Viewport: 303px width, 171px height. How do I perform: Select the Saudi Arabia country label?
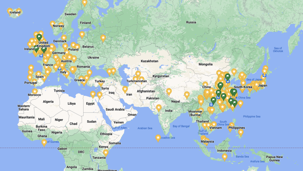tap(115, 110)
